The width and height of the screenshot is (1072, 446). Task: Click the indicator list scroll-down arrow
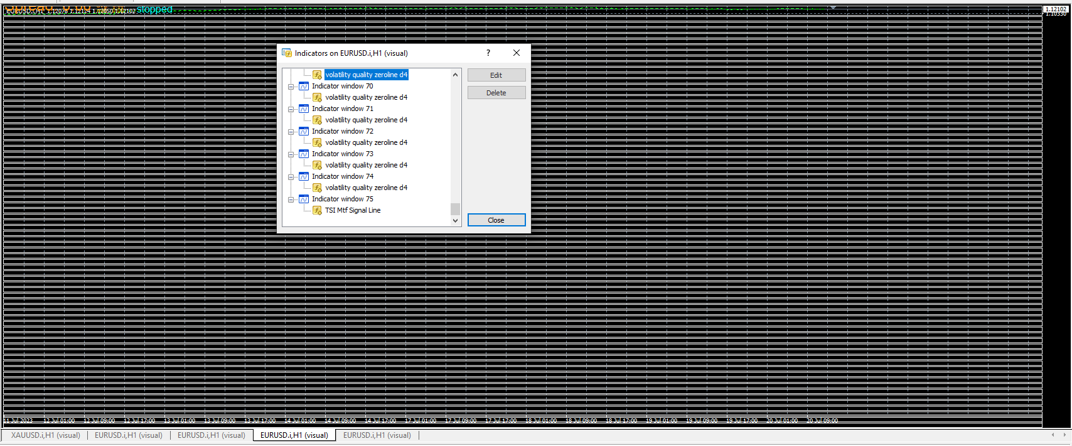(x=456, y=220)
